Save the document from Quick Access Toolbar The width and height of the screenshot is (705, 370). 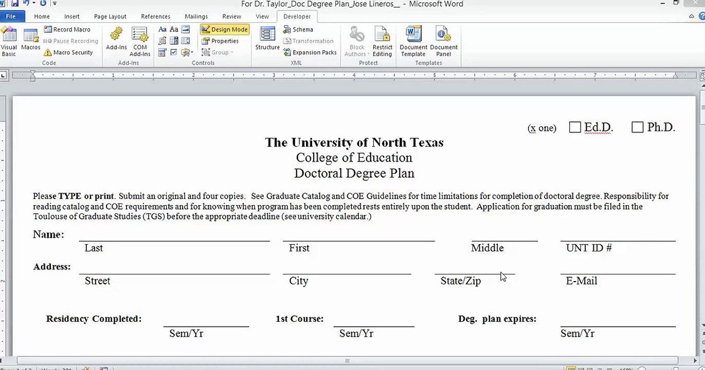click(x=15, y=4)
